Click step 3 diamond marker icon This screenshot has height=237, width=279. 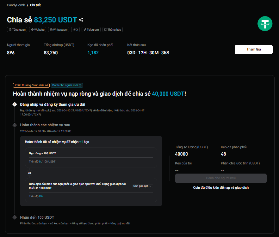(15, 217)
